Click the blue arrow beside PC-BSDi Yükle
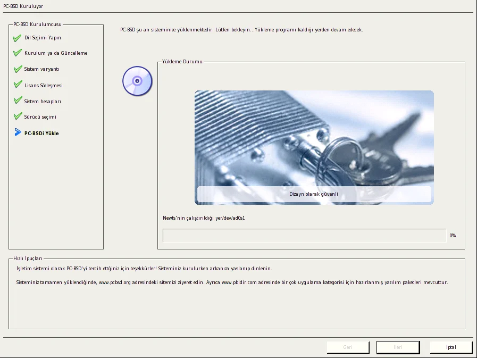Viewport: 477px width, 358px height. (x=18, y=132)
